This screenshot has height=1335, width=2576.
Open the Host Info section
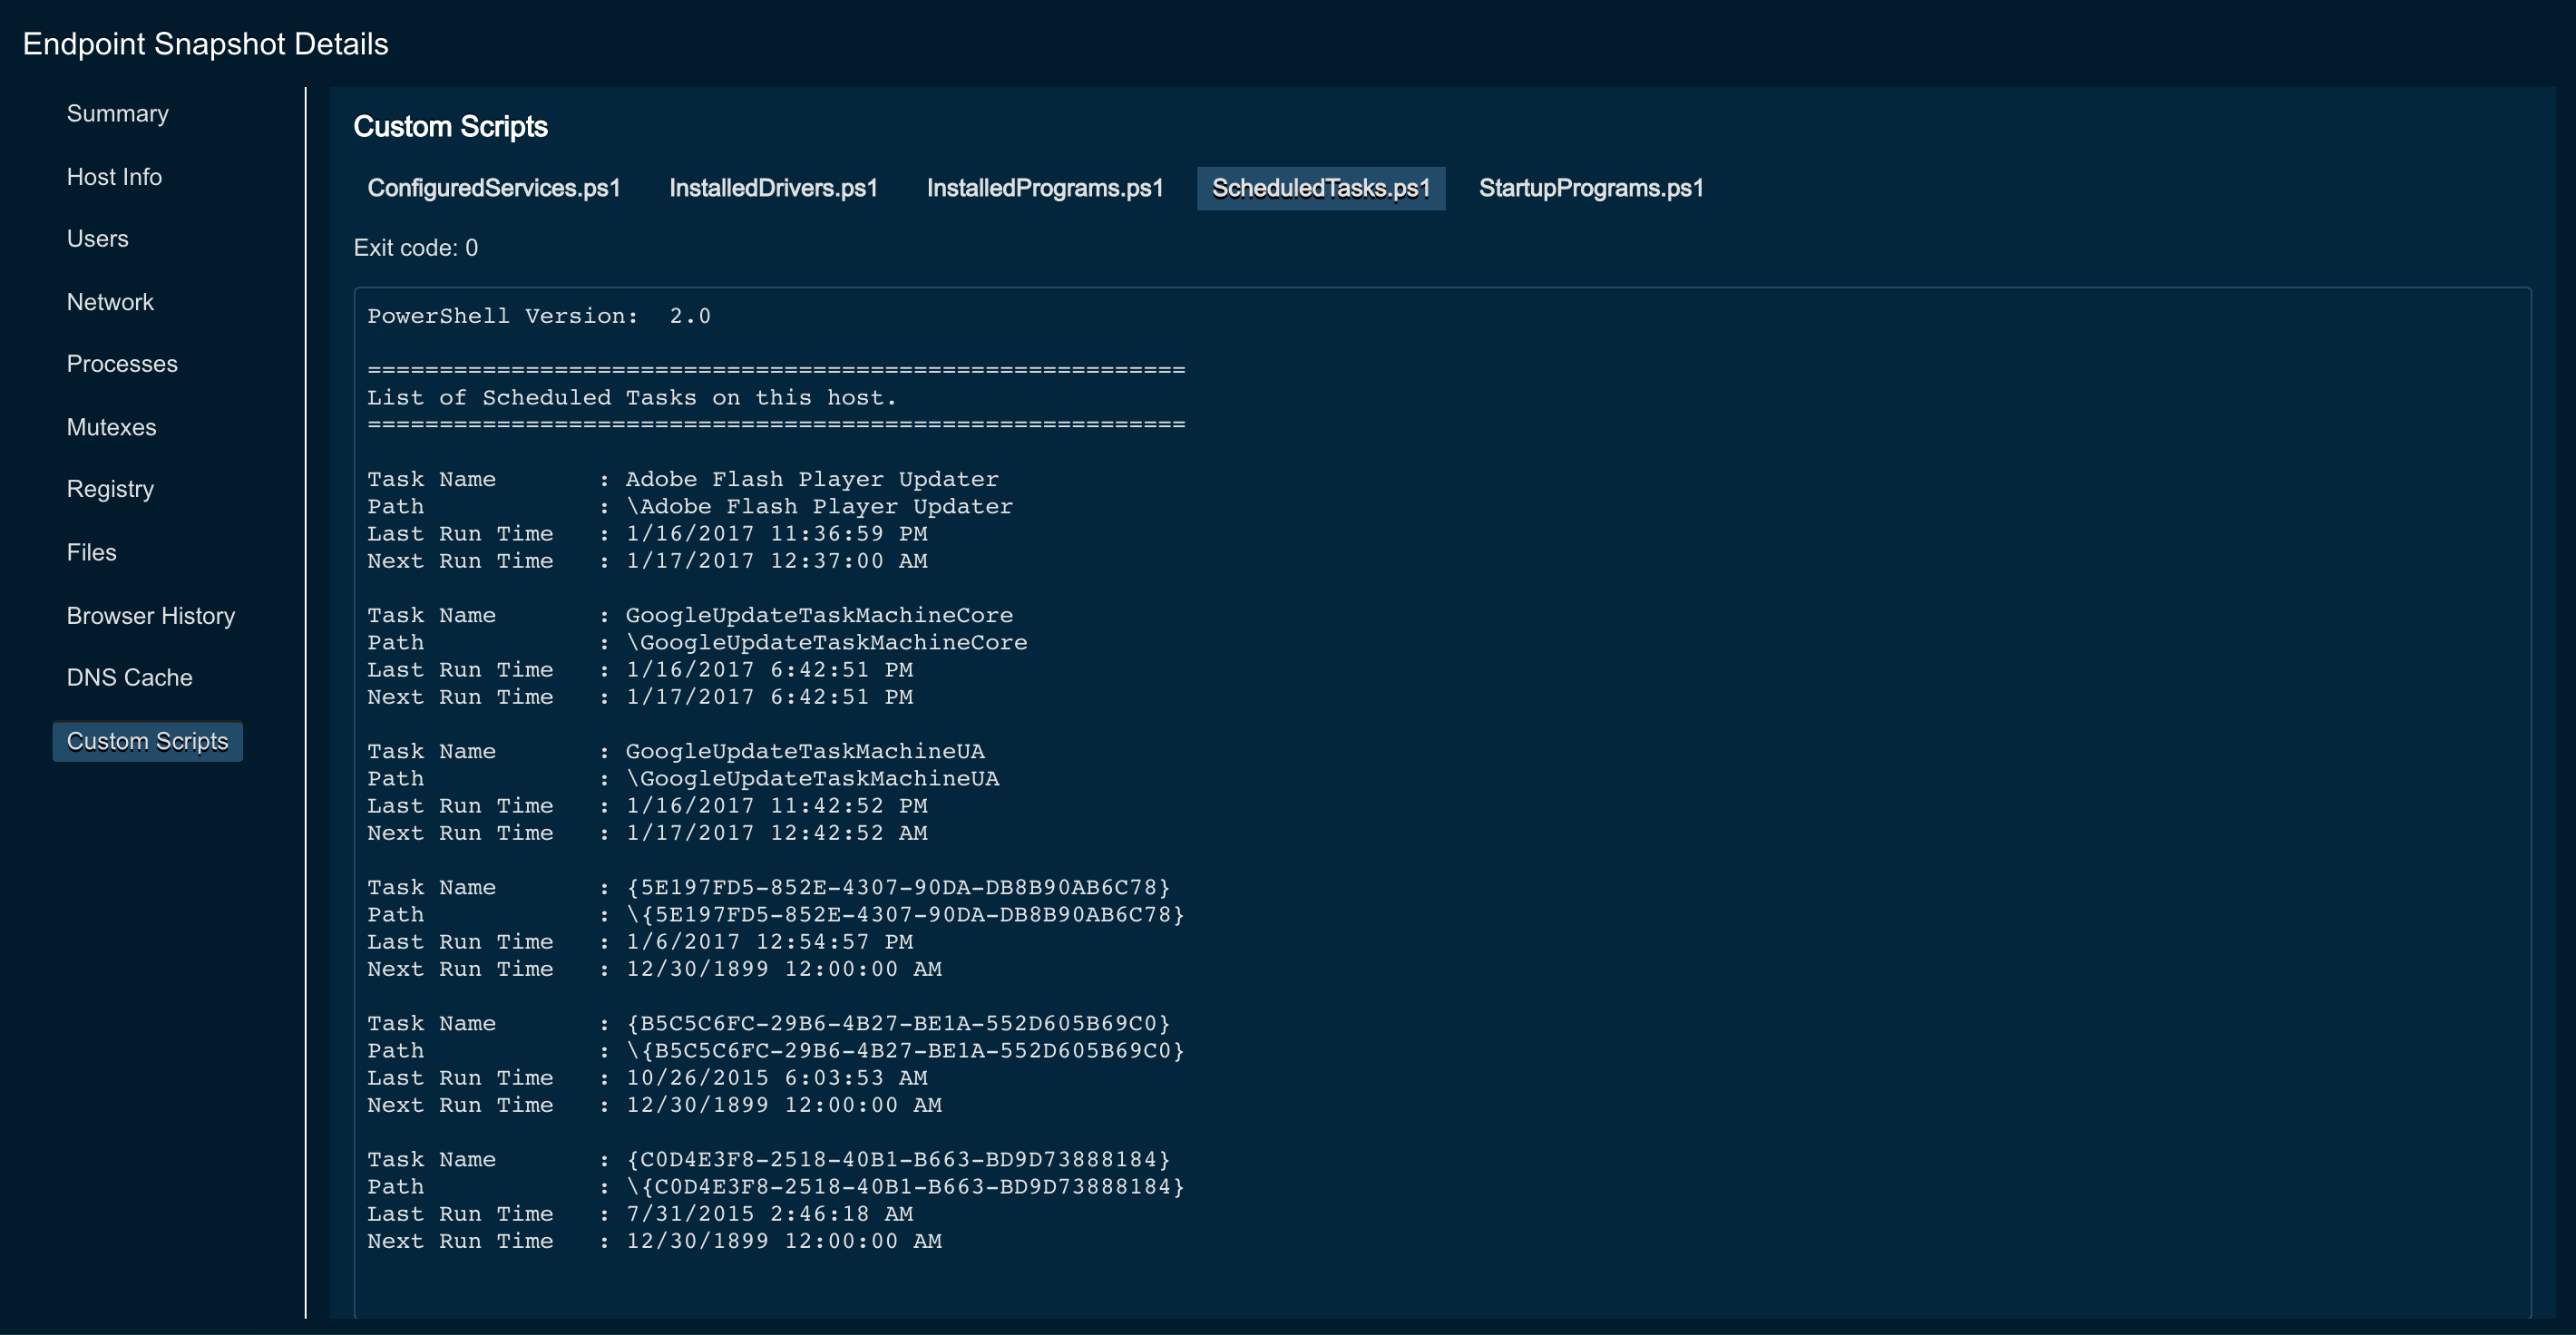[x=114, y=177]
